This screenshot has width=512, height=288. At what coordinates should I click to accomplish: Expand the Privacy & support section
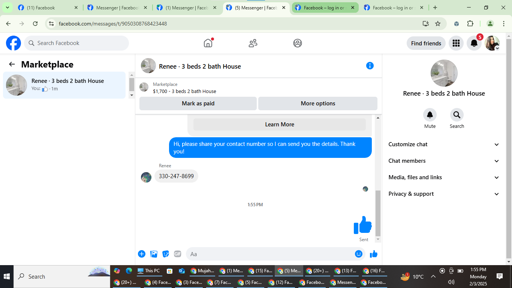pos(444,194)
